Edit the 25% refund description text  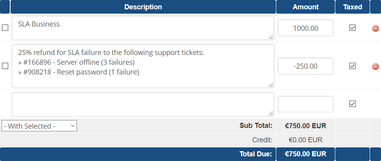pyautogui.click(x=143, y=66)
